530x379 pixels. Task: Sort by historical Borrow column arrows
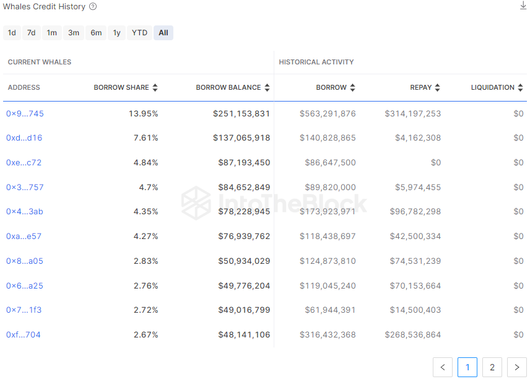pyautogui.click(x=352, y=88)
